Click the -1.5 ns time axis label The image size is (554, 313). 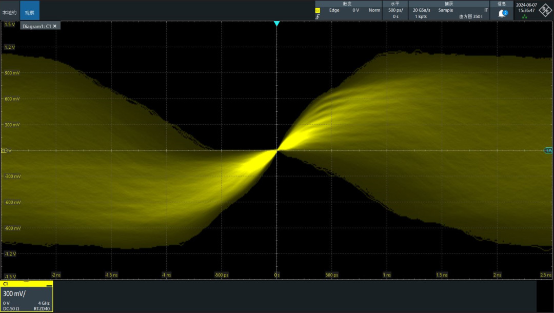[x=111, y=275]
